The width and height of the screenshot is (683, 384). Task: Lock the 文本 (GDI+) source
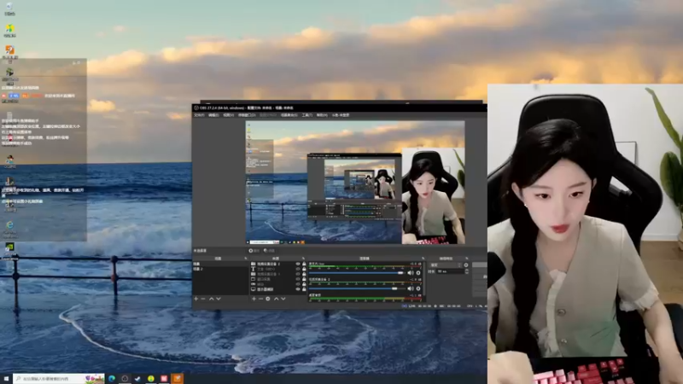304,269
